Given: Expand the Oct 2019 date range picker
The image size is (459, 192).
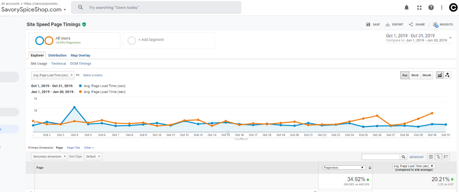Looking at the screenshot, I should 450,38.
